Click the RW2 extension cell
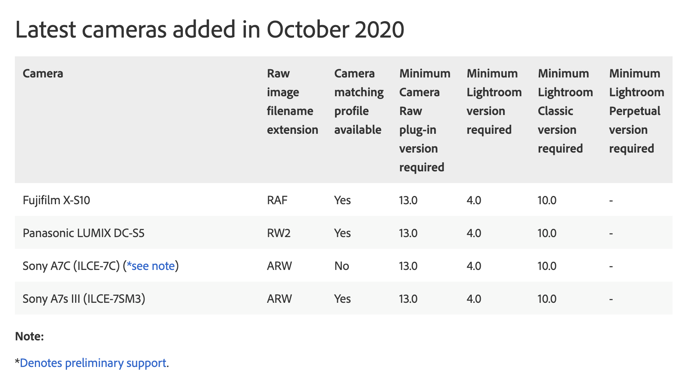Viewport: 689px width, 374px height. coord(279,233)
